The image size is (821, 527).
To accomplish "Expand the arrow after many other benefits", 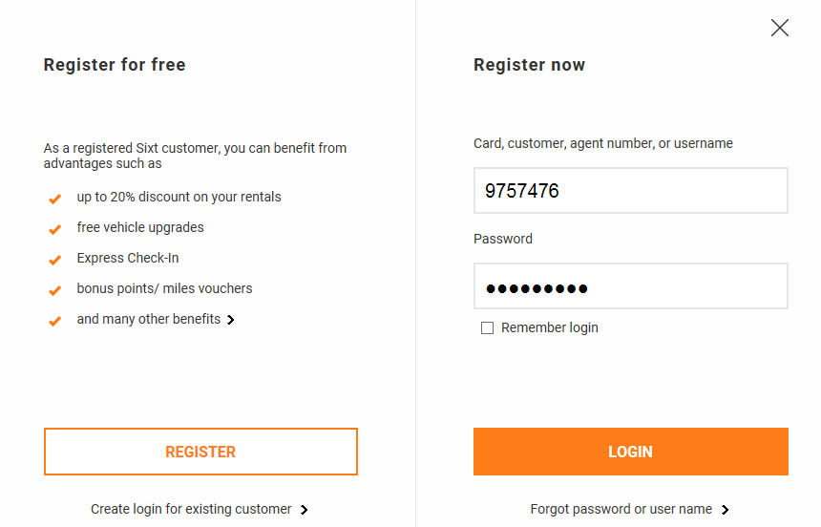I will click(x=231, y=320).
